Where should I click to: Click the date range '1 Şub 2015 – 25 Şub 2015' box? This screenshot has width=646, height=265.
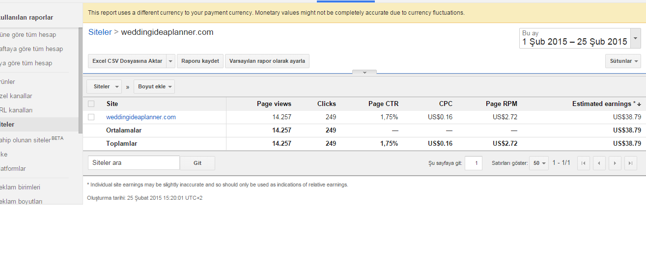click(575, 38)
